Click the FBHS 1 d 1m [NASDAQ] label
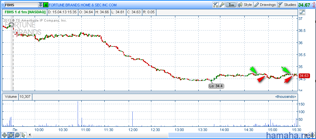Screen dimensions: 316x139 point(25,12)
